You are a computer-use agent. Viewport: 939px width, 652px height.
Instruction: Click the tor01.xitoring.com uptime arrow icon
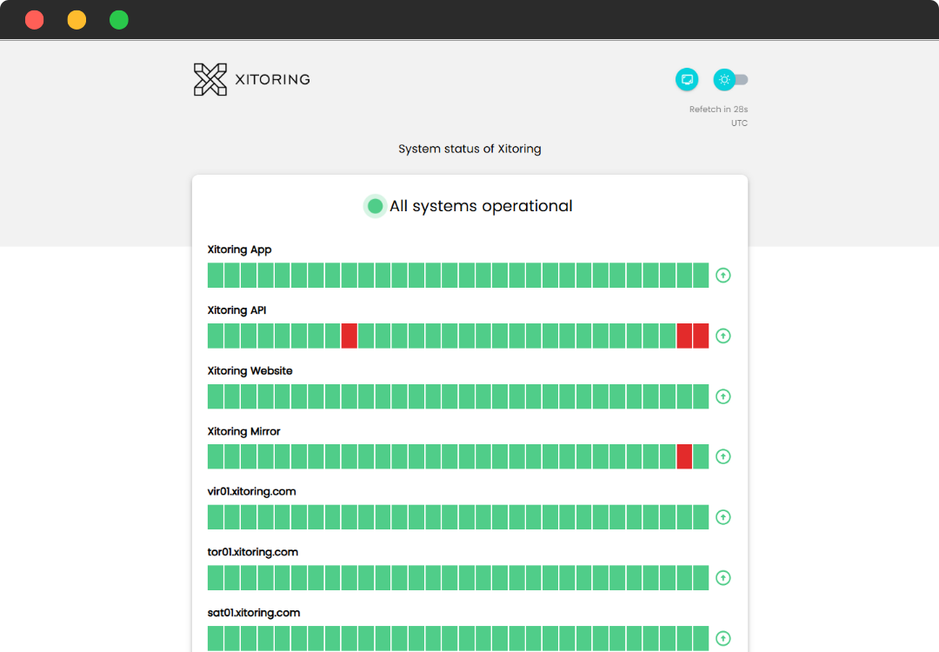click(x=723, y=578)
